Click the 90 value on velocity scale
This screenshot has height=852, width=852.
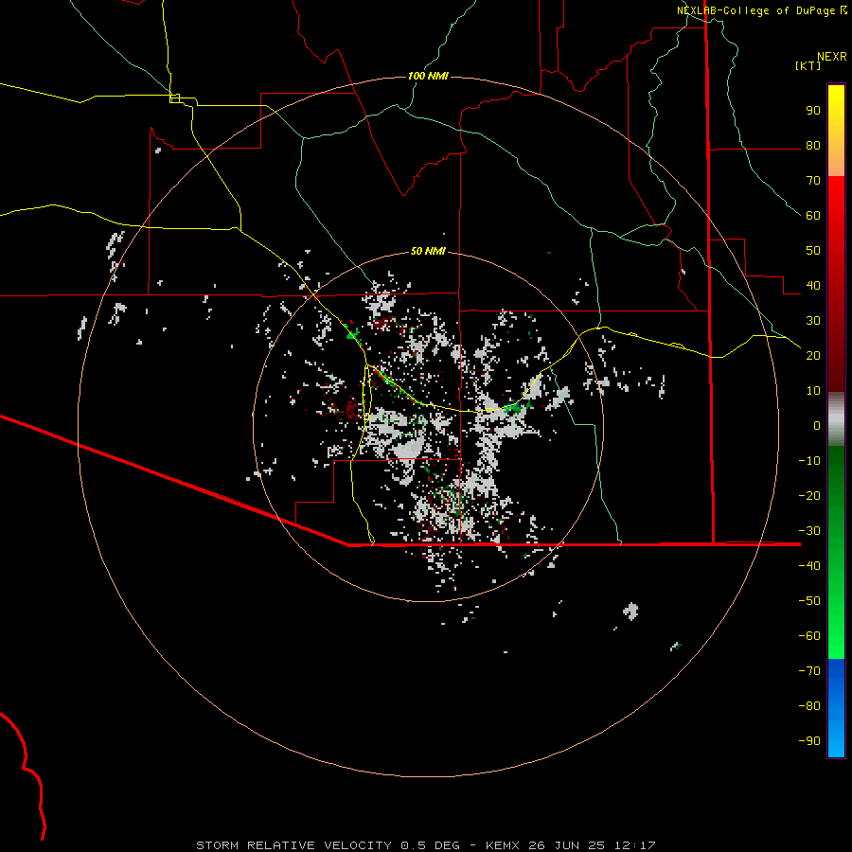[813, 111]
